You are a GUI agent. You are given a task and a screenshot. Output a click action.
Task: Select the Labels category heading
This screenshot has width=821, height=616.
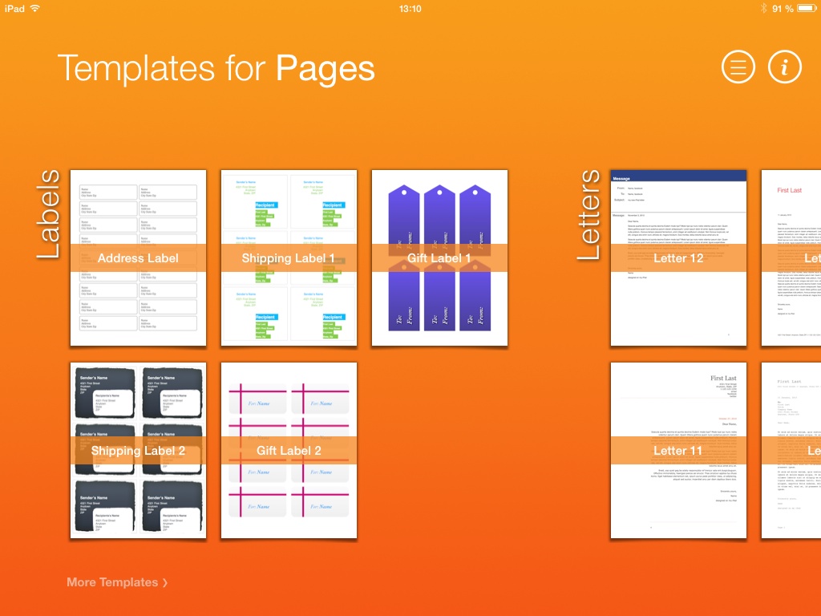click(49, 213)
